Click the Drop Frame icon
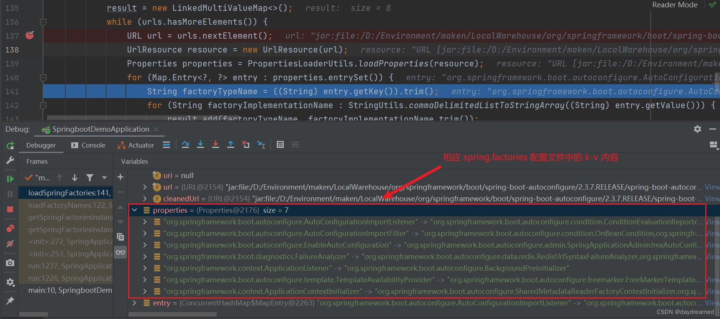 (246, 145)
